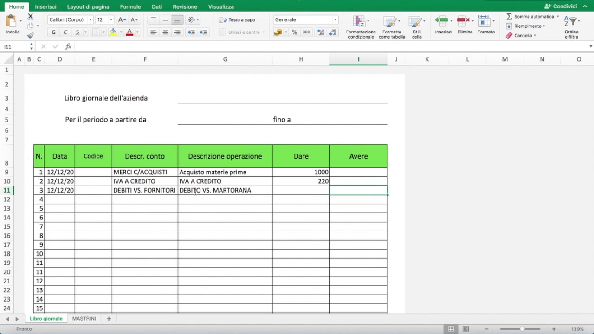Switch to the Visualizza tab
The image size is (594, 334).
click(221, 6)
